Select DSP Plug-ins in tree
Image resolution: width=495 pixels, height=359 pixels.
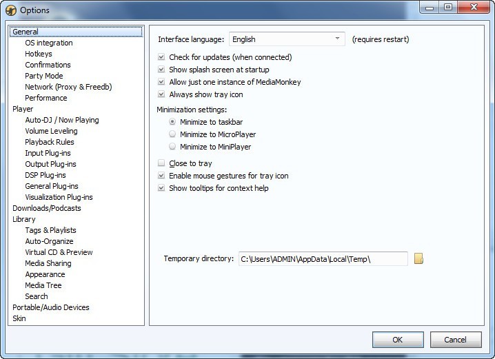(46, 176)
